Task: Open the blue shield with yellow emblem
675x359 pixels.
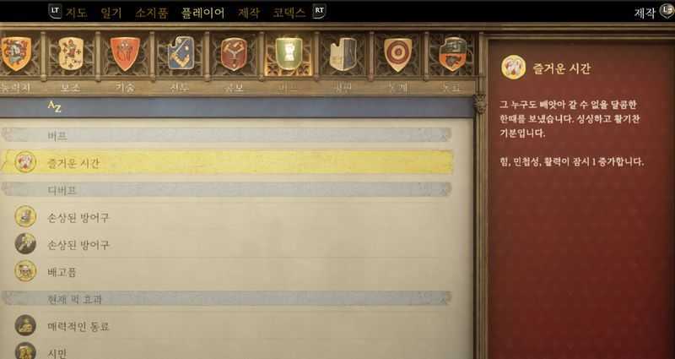Action: [181, 53]
